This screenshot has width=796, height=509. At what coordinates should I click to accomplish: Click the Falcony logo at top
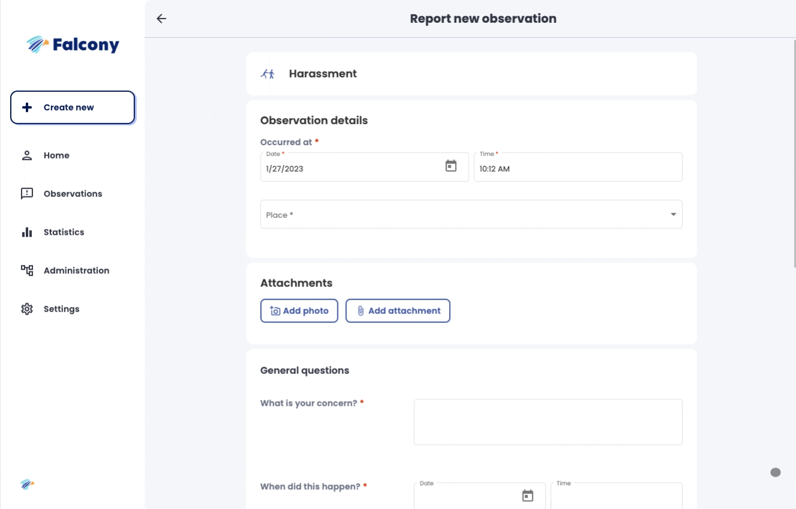click(x=73, y=44)
